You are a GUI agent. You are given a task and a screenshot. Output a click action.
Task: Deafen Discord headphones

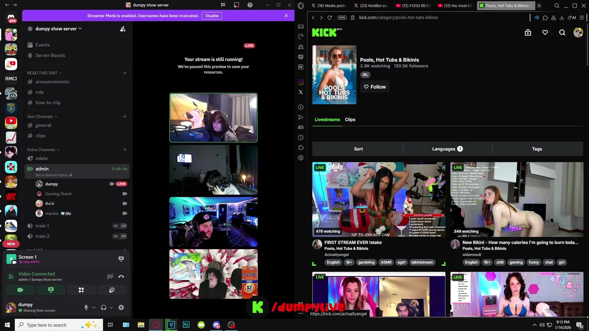104,308
